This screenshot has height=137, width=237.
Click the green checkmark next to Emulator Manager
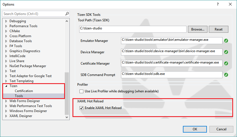pos(226,41)
